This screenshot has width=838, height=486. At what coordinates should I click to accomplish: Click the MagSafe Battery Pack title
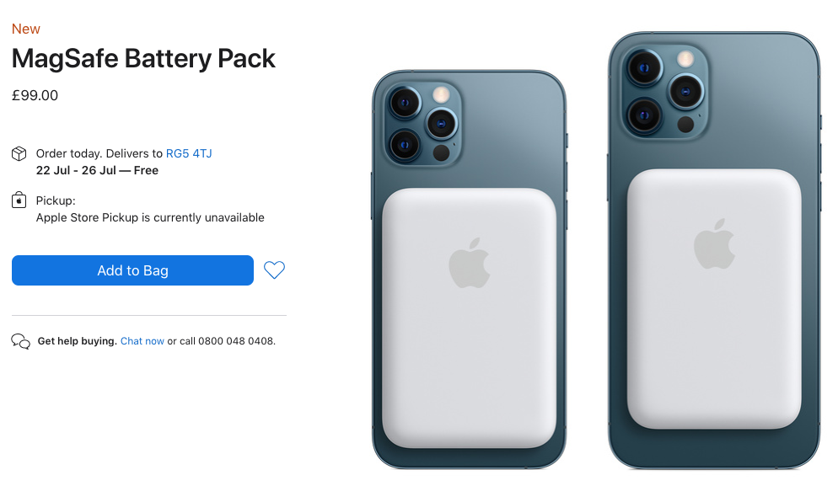click(143, 59)
